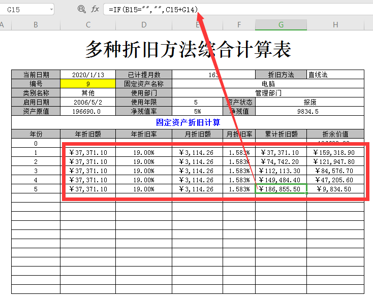This screenshot has width=373, height=299.
Task: Click the original value cell 196690.0
Action: [x=88, y=111]
